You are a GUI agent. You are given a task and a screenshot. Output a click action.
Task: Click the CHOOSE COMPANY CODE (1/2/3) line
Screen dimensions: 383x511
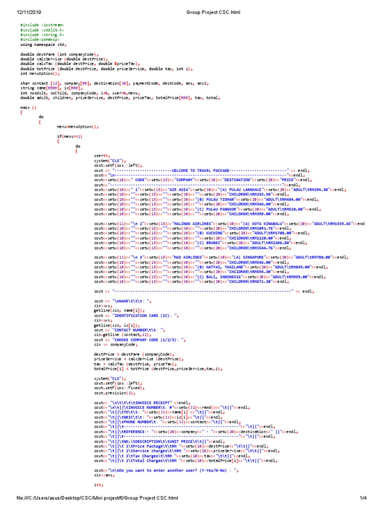click(x=140, y=340)
